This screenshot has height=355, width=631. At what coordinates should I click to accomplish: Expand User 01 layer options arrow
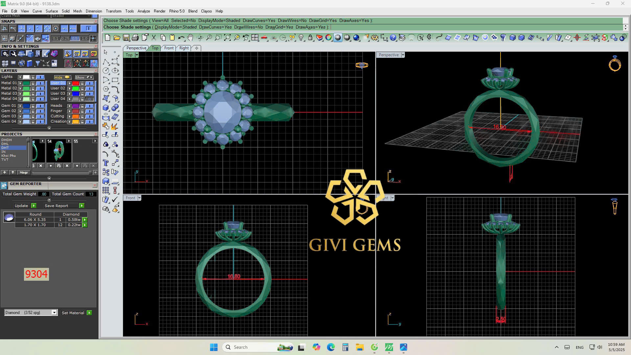tap(69, 83)
